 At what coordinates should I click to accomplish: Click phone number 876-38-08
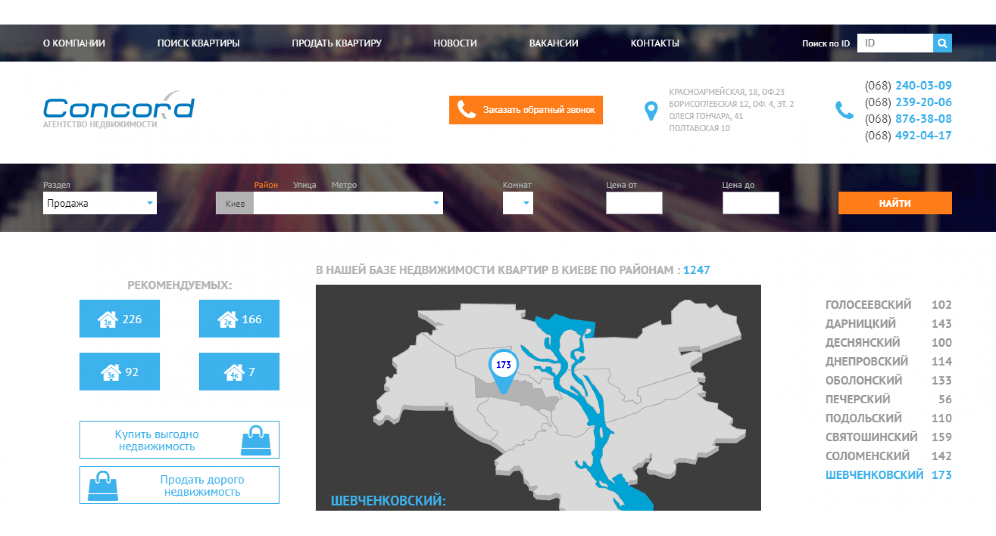coord(923,119)
